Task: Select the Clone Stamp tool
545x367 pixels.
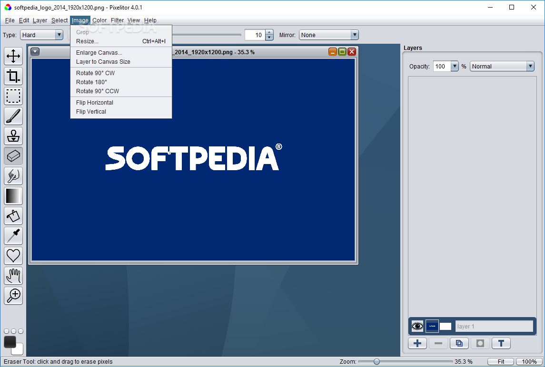Action: [x=13, y=136]
